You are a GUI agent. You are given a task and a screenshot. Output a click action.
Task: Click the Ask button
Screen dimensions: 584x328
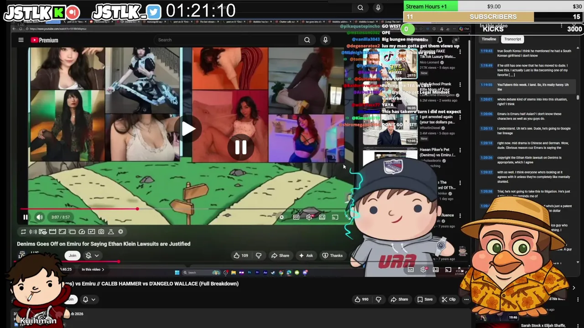coord(306,256)
